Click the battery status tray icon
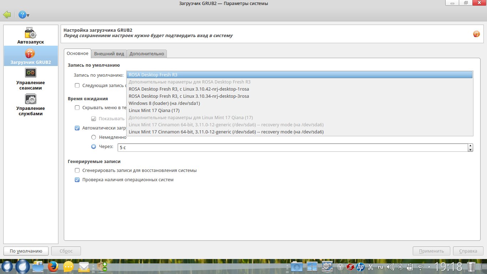487x274 pixels. pyautogui.click(x=410, y=267)
